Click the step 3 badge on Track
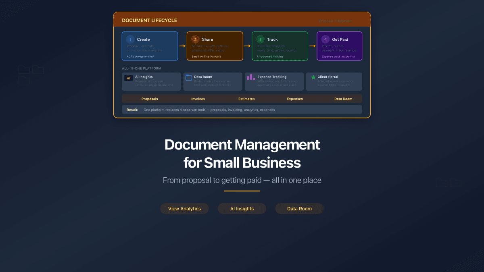 (261, 39)
